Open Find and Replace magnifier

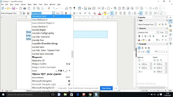tap(66, 8)
